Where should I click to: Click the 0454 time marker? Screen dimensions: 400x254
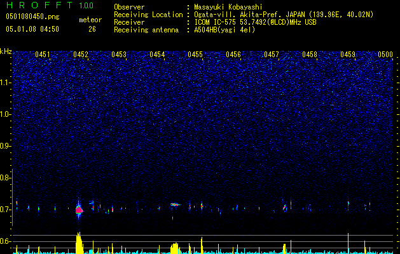[157, 55]
